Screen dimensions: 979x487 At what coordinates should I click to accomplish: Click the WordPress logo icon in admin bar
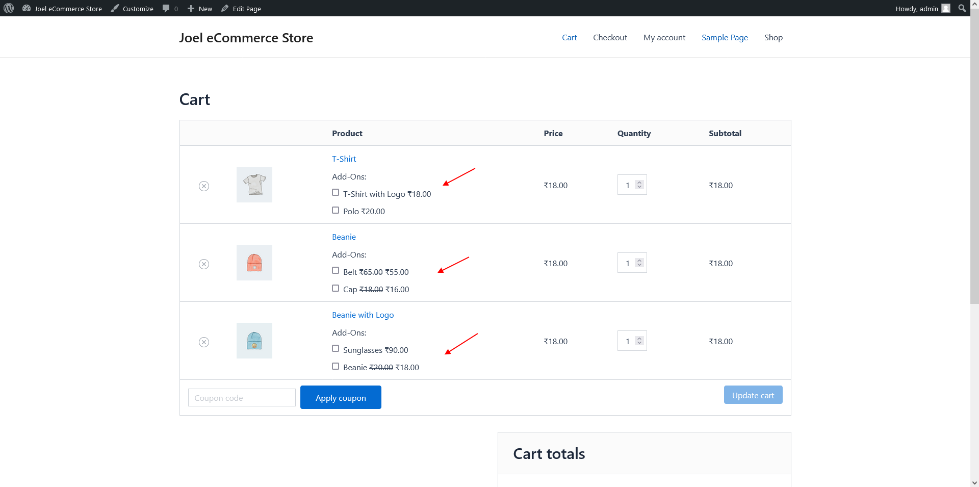(9, 8)
